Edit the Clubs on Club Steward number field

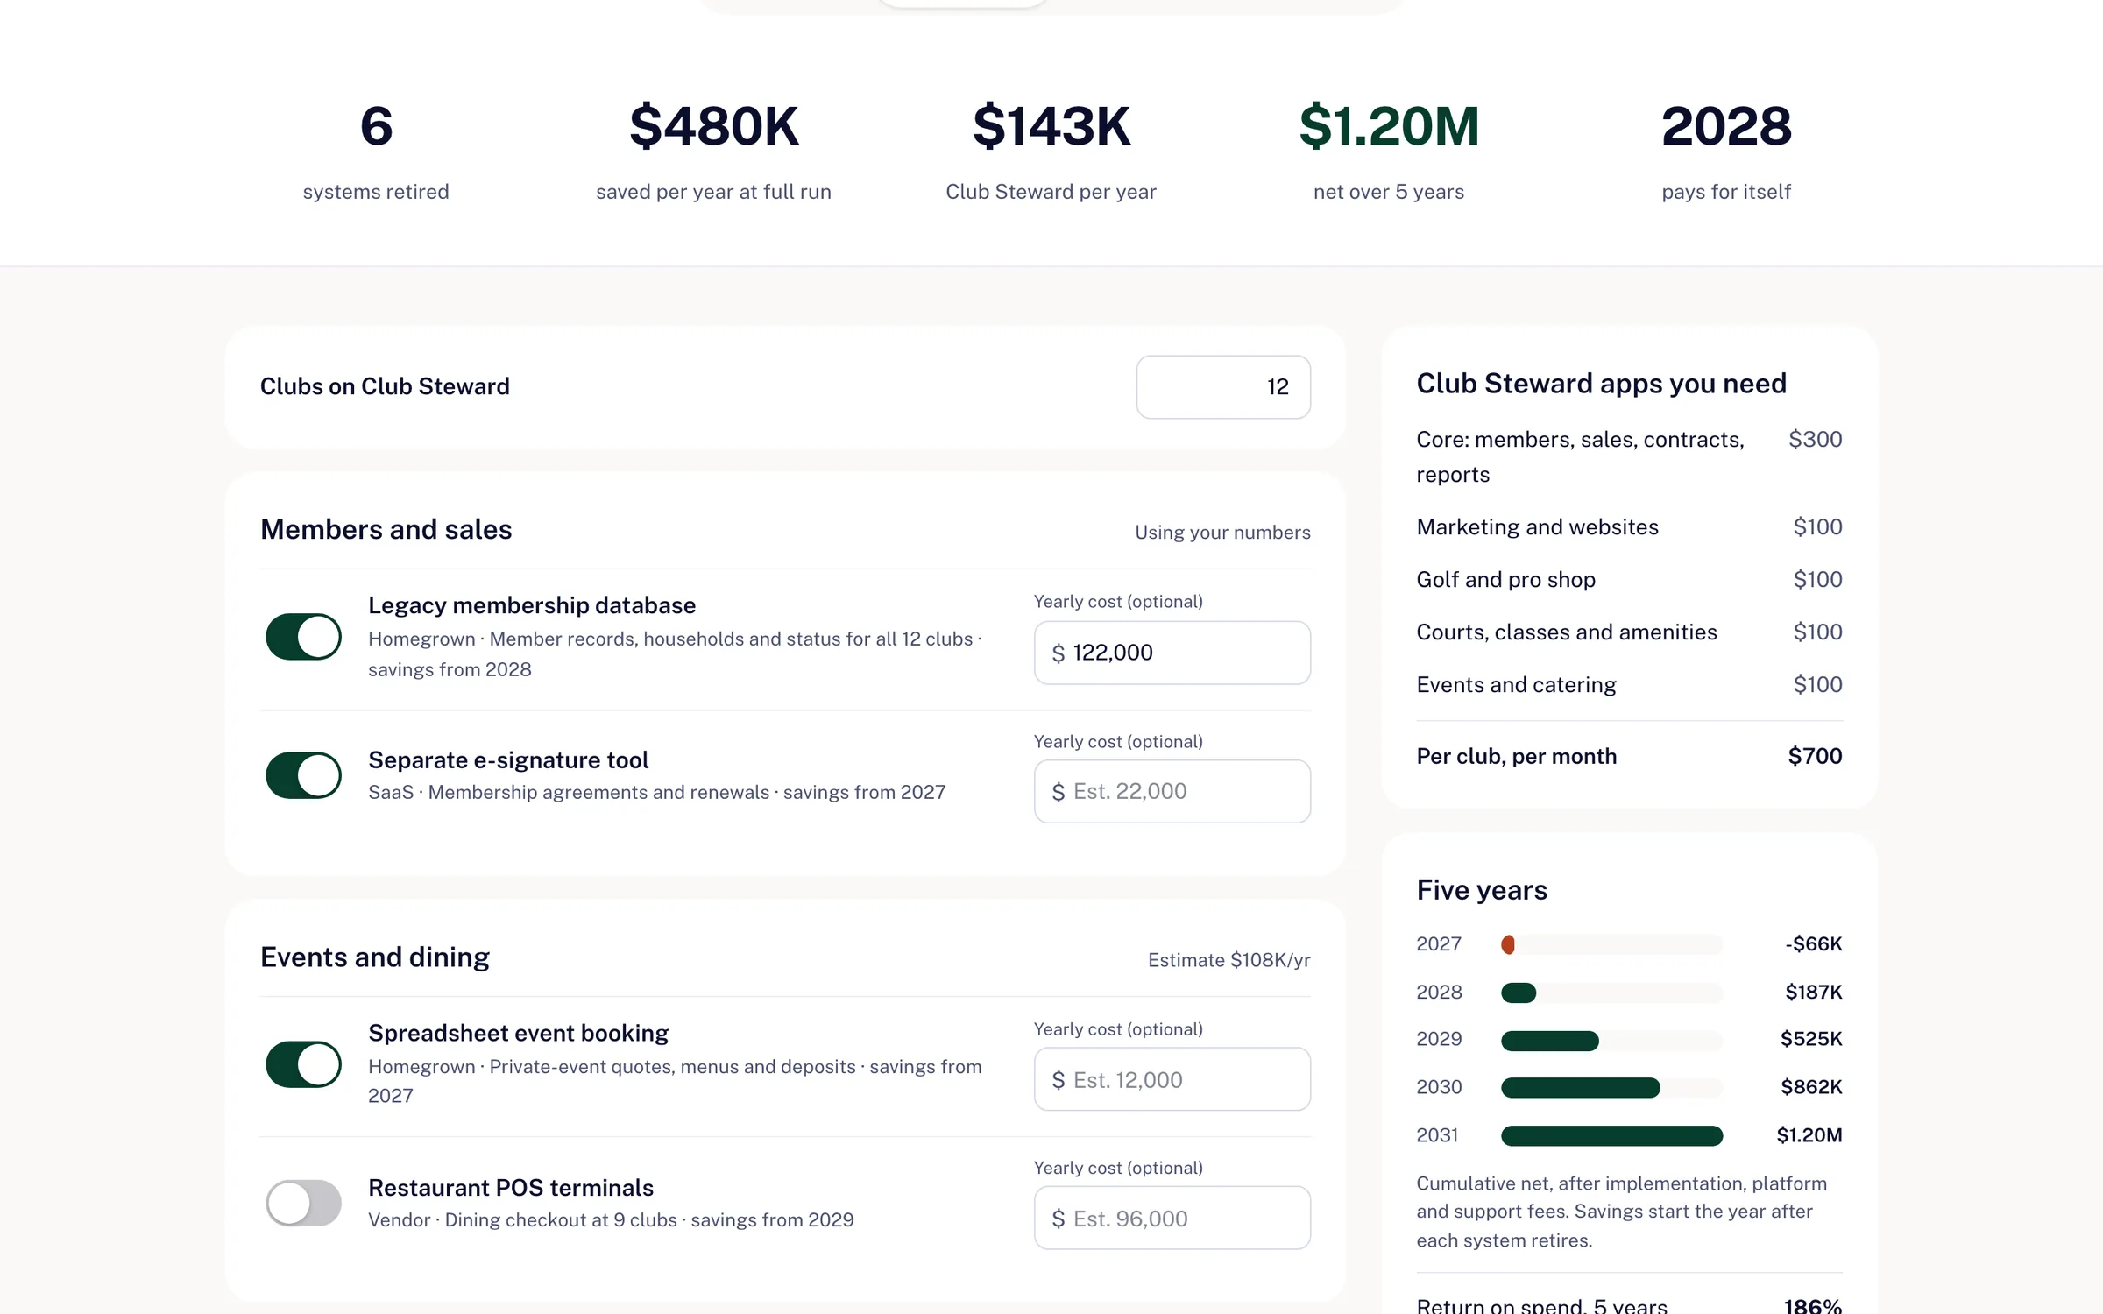pyautogui.click(x=1223, y=386)
